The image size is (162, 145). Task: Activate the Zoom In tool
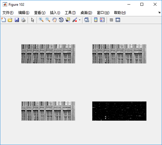41,20
